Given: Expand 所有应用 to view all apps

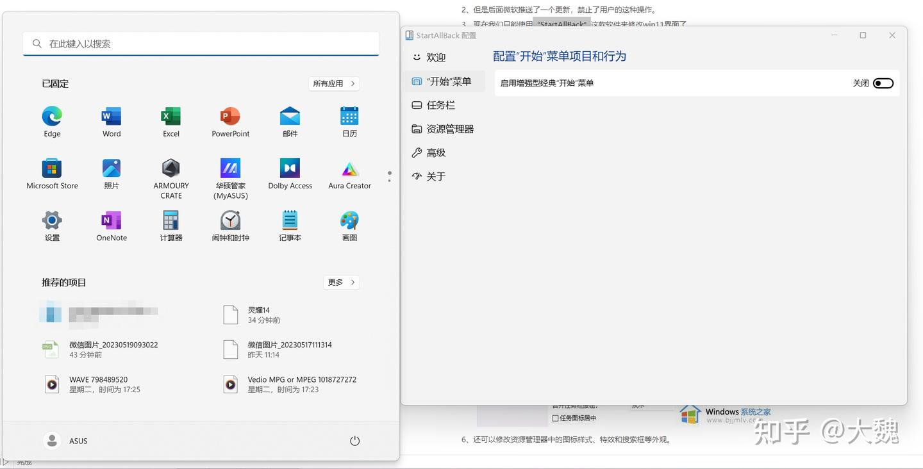Looking at the screenshot, I should click(334, 83).
